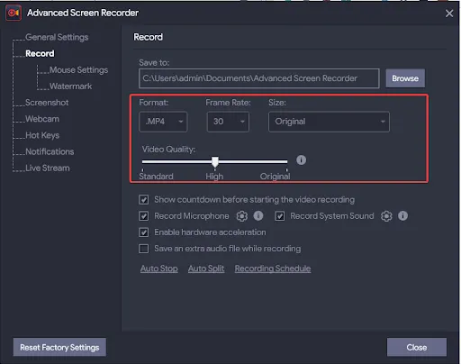This screenshot has height=364, width=461.
Task: Enable Save an extra audio file checkbox
Action: point(144,249)
